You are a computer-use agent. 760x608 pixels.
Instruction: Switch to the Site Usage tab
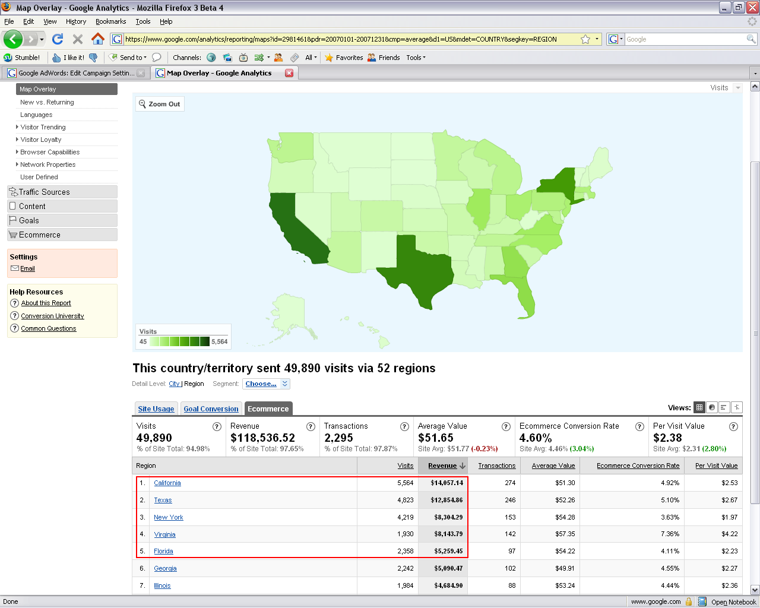[x=156, y=409]
